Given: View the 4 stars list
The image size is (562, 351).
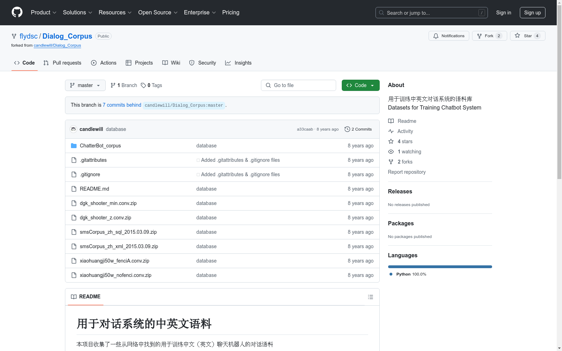Looking at the screenshot, I should [x=400, y=141].
